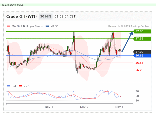Click the Nov 7 date axis label
This screenshot has height=116, width=156.
point(84,107)
